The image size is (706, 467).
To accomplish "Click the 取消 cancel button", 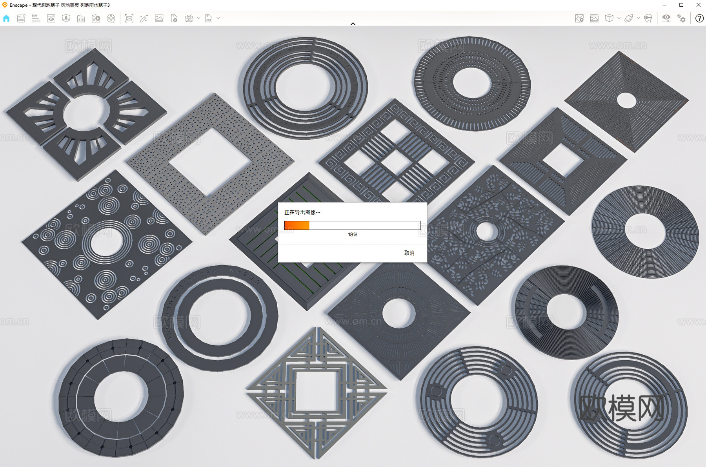I will [409, 253].
